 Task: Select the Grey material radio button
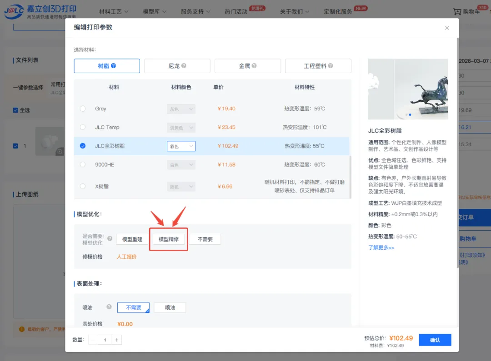pyautogui.click(x=83, y=109)
